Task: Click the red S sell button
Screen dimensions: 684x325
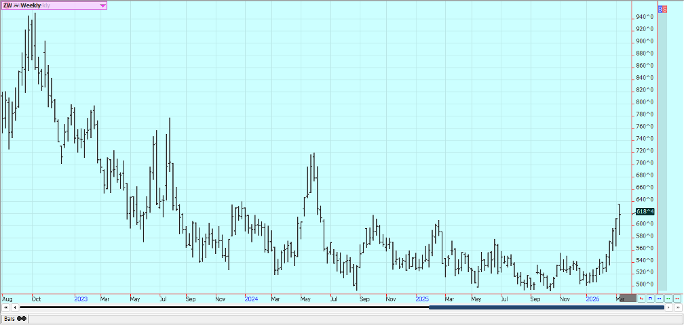Action: click(666, 9)
